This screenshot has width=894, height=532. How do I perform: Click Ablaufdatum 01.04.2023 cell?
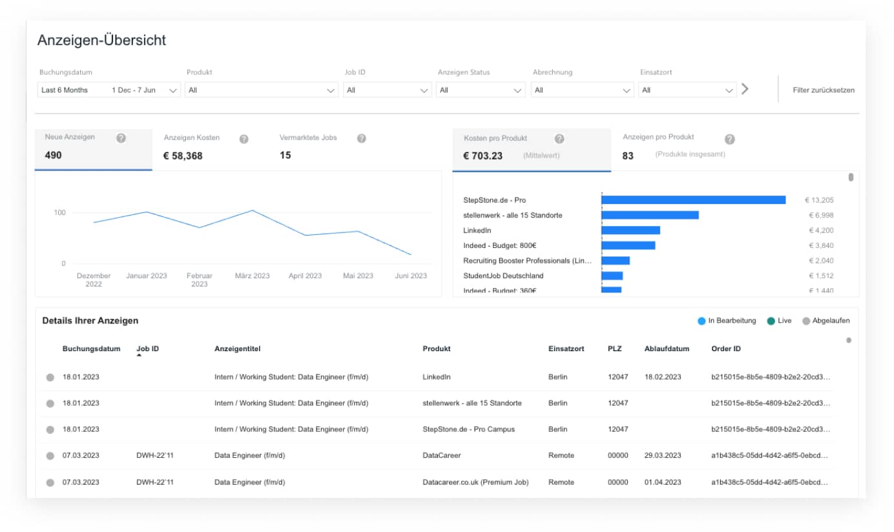click(663, 482)
